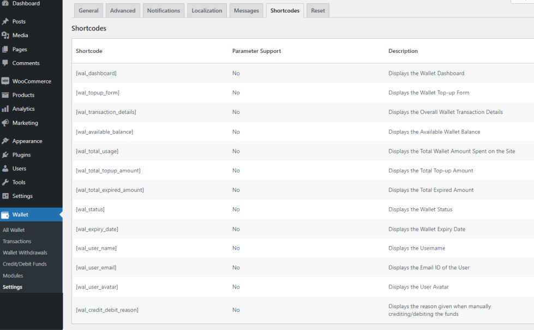Open Credit/Debit Funds submenu link
The height and width of the screenshot is (330, 534).
(x=25, y=264)
